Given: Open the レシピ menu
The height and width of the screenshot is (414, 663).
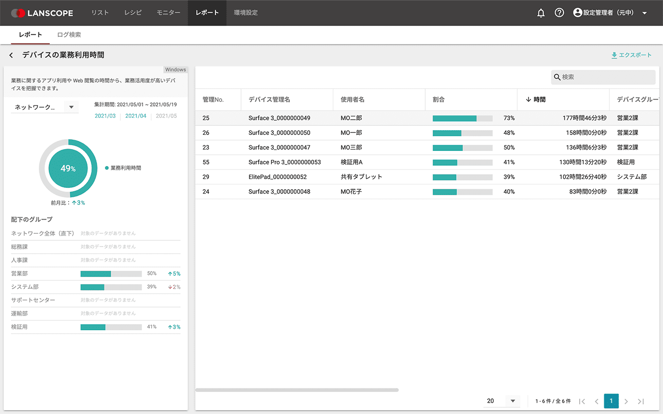Looking at the screenshot, I should click(x=133, y=13).
